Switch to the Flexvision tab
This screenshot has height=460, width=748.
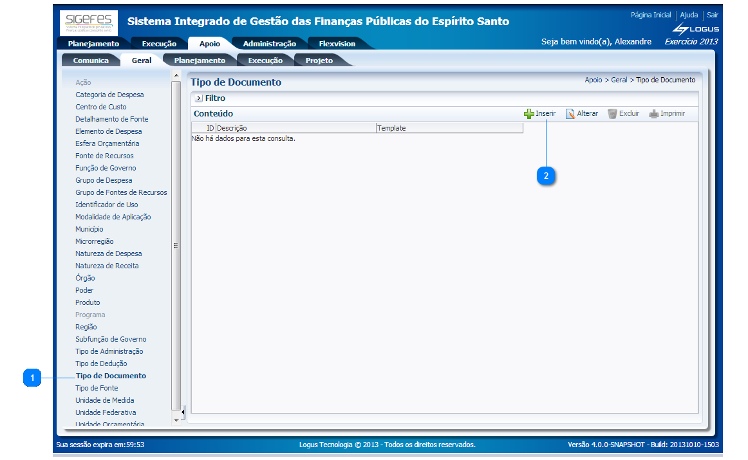[x=337, y=44]
